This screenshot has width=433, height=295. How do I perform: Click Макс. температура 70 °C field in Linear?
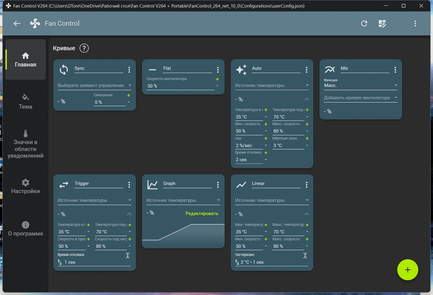click(288, 232)
